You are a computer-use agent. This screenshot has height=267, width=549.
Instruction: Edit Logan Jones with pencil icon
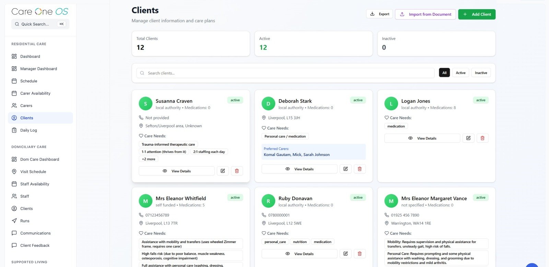tap(468, 138)
